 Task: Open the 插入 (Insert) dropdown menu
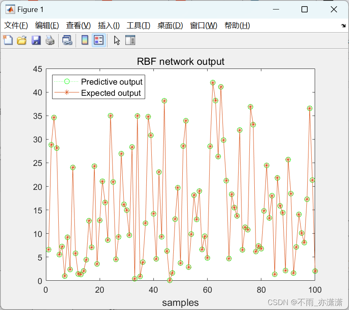tap(108, 25)
